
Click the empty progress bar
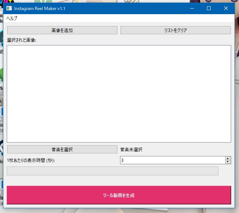point(113,171)
